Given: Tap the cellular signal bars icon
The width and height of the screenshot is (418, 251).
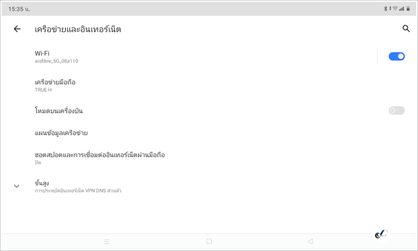Looking at the screenshot, I should 402,9.
